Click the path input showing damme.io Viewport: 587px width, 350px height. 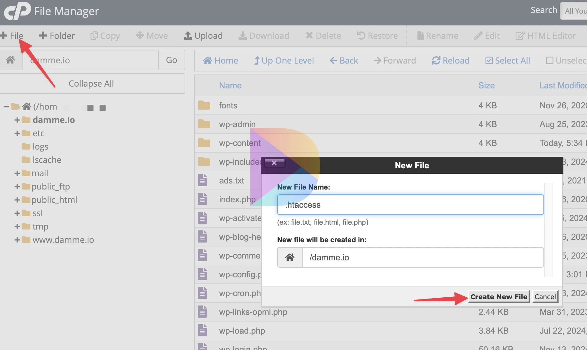91,60
